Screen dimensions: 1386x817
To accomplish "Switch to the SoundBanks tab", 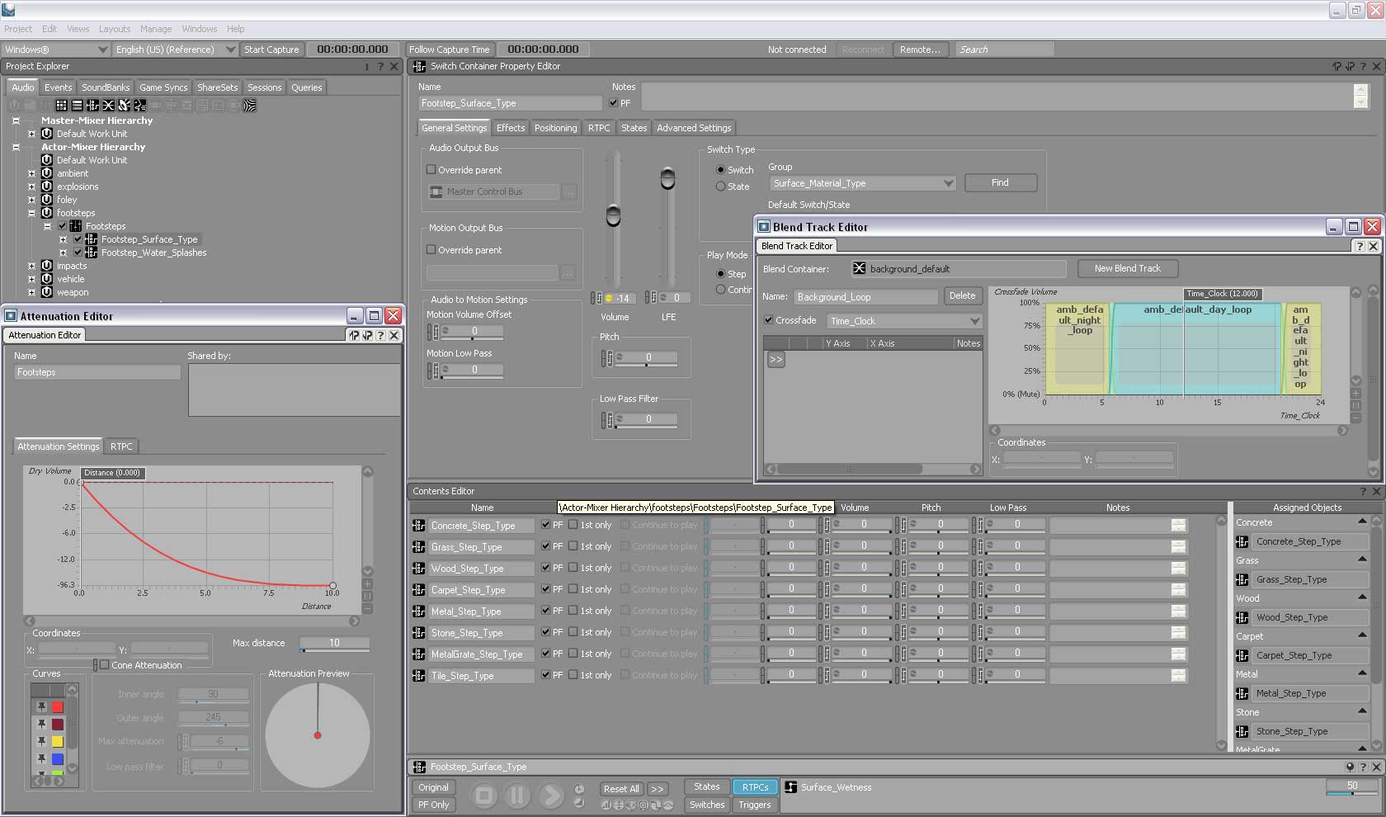I will (x=106, y=87).
